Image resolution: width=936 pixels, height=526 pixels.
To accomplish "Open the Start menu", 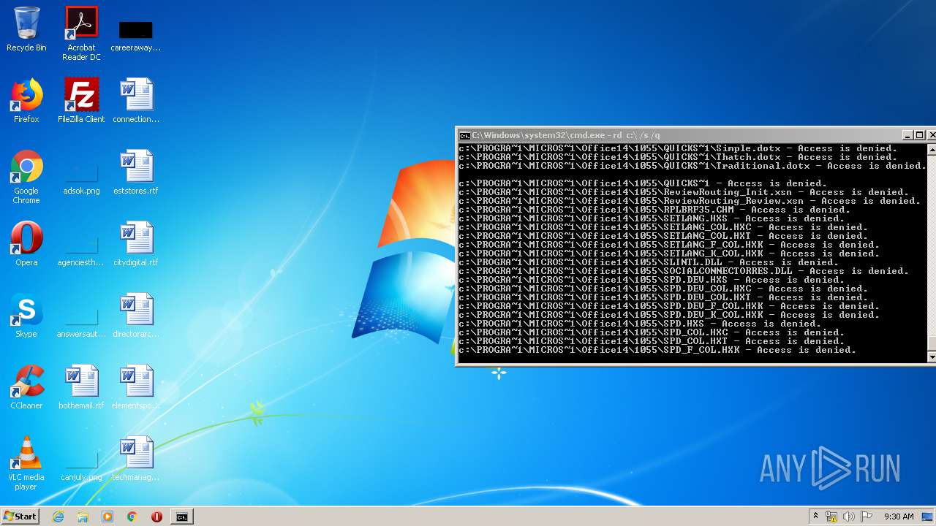I will tap(20, 517).
